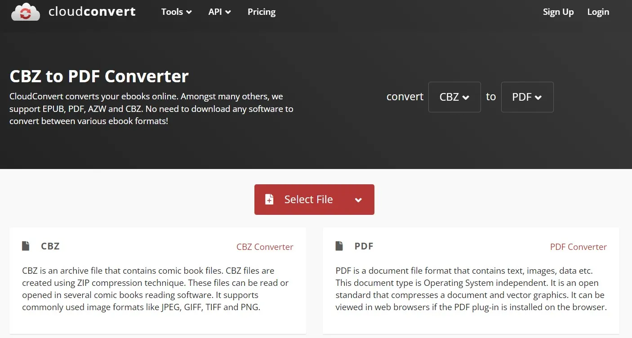Open the CBZ Converter page
Screen dimensions: 632x338
click(x=265, y=247)
